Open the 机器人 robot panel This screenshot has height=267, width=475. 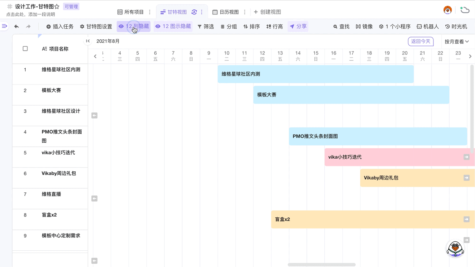click(x=427, y=26)
